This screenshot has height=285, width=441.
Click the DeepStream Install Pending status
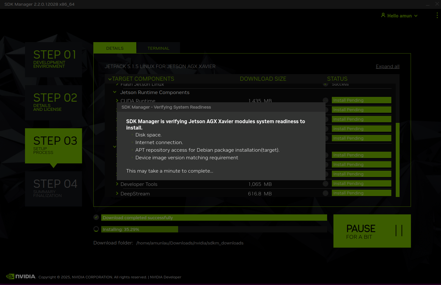coord(362,193)
